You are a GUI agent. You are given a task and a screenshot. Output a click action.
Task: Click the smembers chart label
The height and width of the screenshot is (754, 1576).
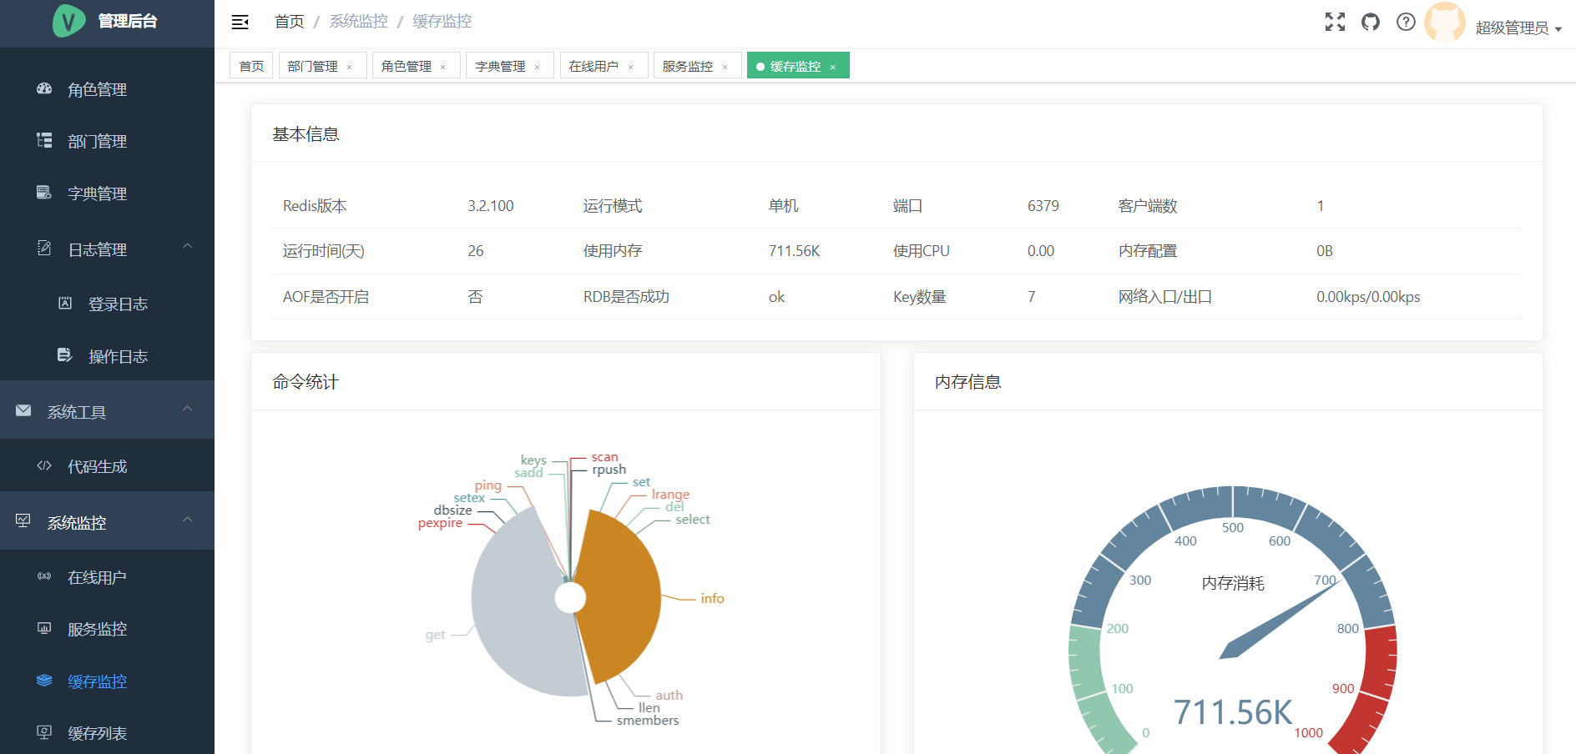coord(648,720)
